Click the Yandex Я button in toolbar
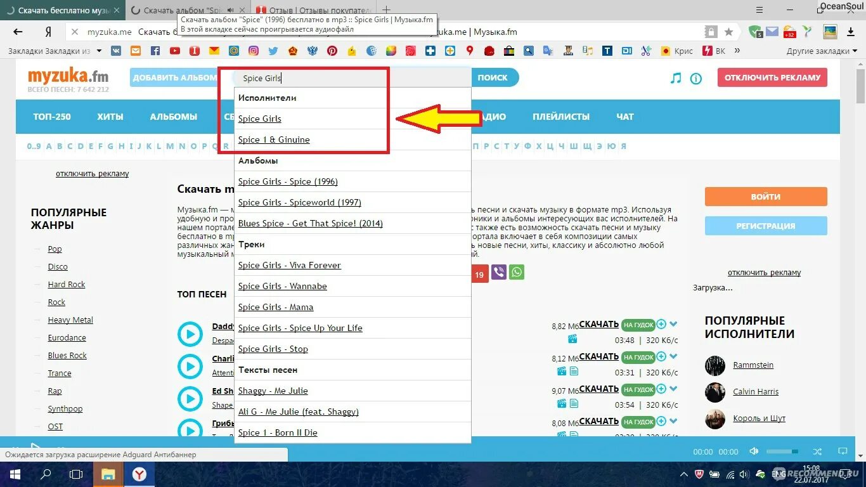The image size is (866, 487). point(48,32)
